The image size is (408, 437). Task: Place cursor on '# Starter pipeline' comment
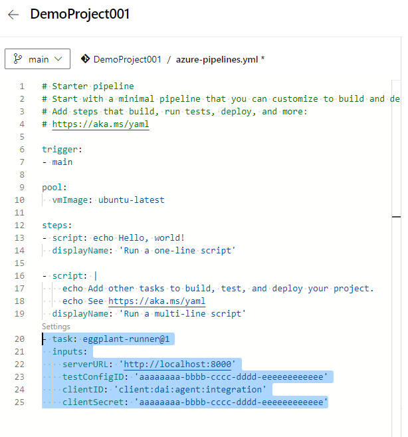pos(88,86)
